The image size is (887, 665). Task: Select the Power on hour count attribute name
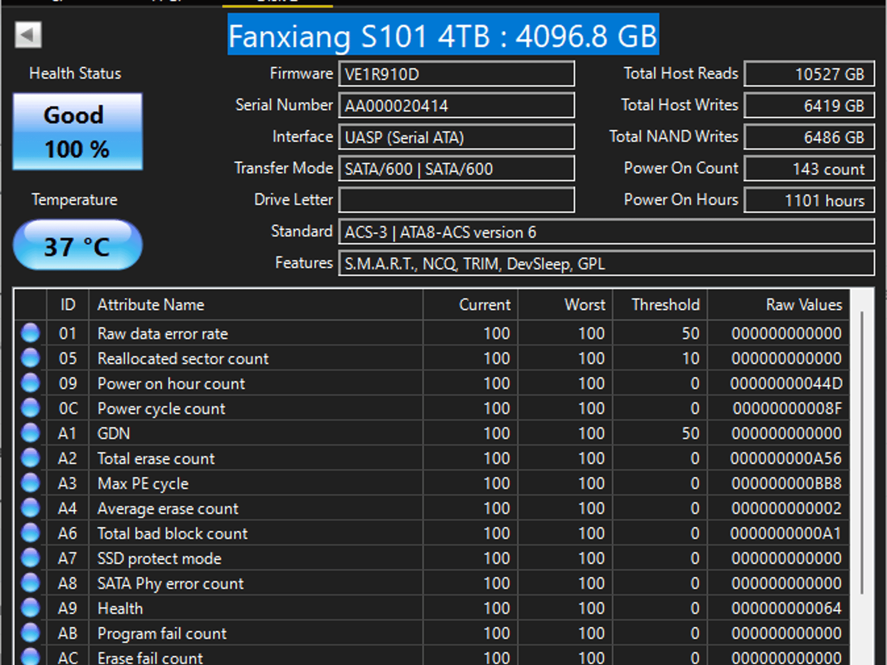(x=171, y=384)
